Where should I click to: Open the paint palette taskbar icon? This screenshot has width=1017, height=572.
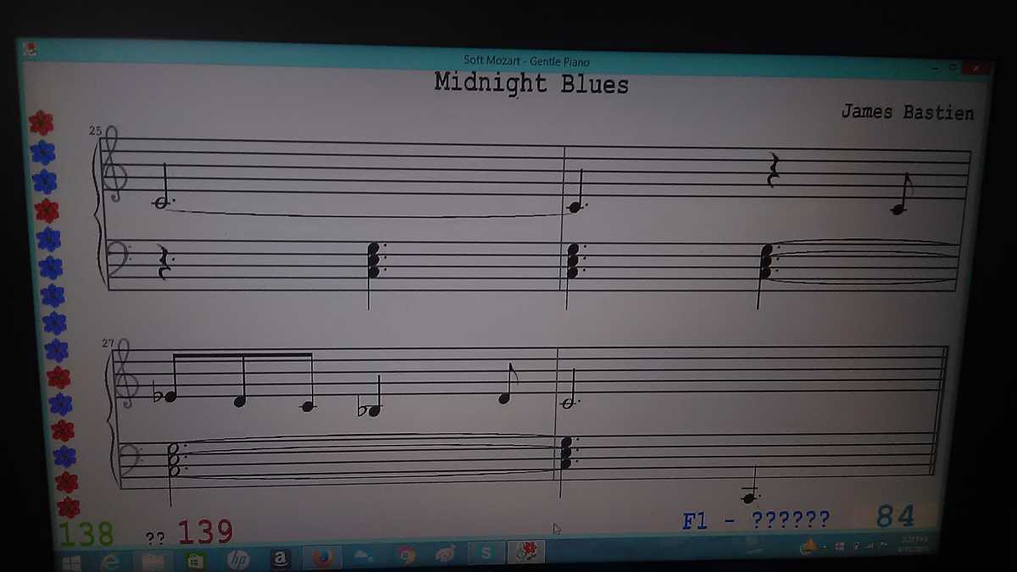point(445,554)
